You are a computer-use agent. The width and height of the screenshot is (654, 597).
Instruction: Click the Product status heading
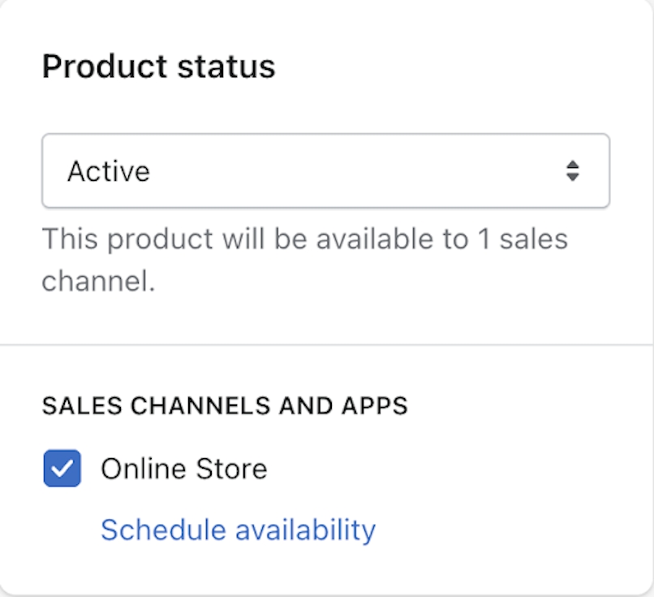(x=159, y=67)
